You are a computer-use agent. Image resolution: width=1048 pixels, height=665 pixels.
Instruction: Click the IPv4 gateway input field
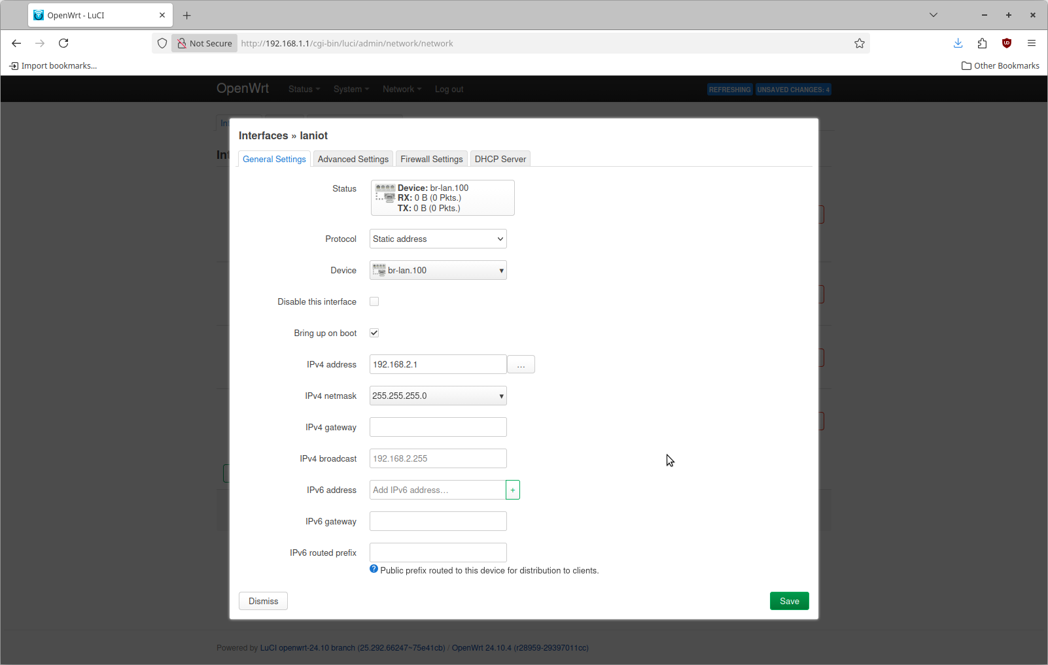pos(438,427)
